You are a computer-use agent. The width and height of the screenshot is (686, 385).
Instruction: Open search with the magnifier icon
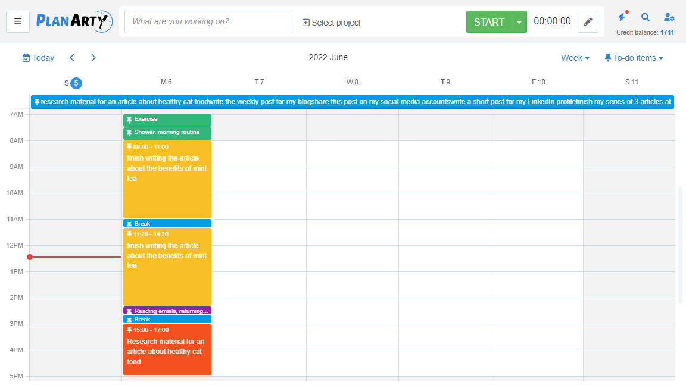click(646, 17)
